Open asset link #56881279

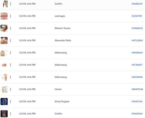click(x=137, y=4)
